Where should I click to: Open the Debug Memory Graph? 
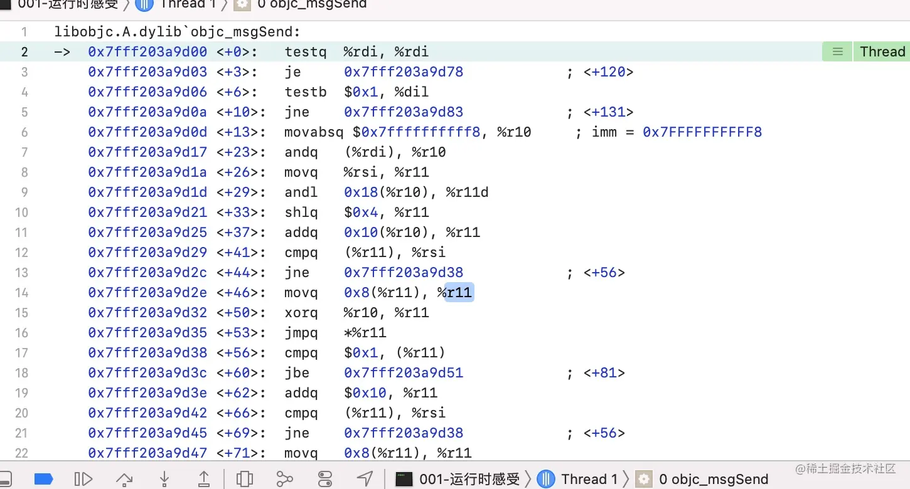(x=284, y=478)
